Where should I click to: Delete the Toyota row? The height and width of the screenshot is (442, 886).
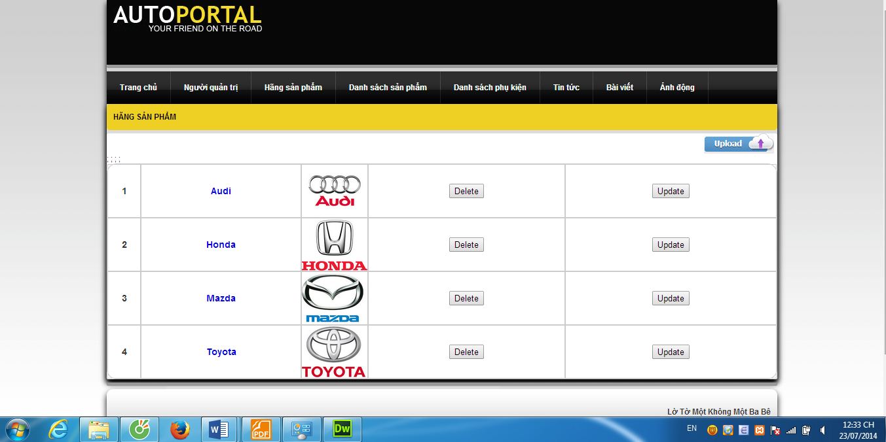(x=466, y=352)
